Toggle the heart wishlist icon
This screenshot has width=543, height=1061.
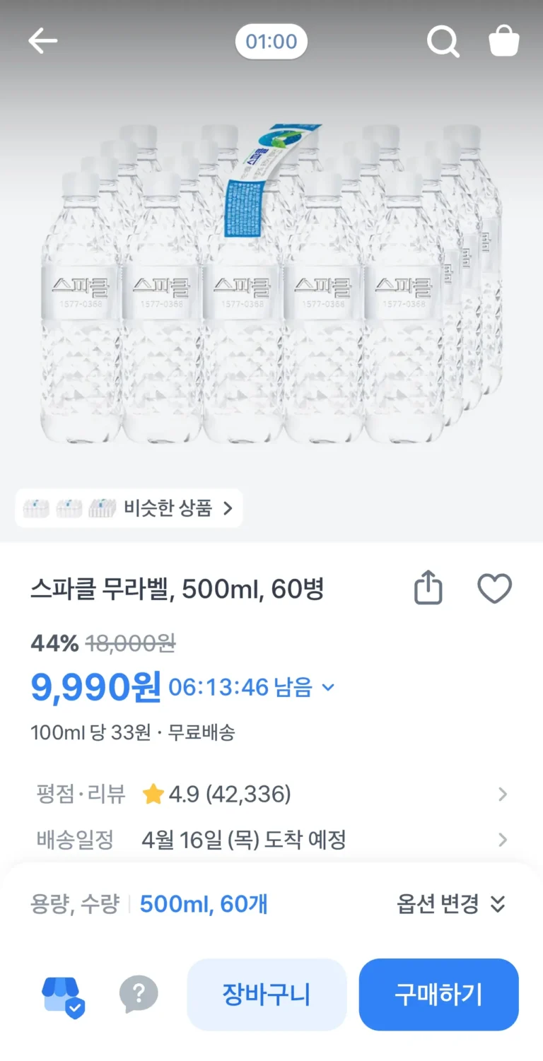tap(494, 589)
